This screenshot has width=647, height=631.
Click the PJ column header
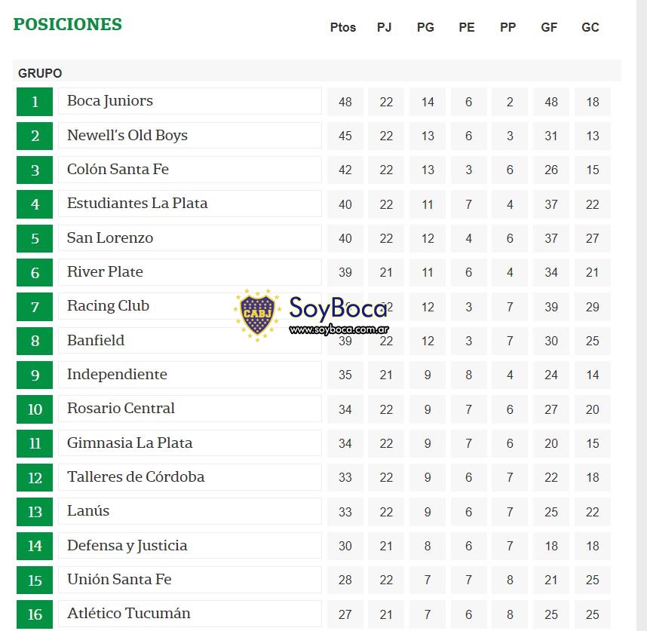coord(384,27)
